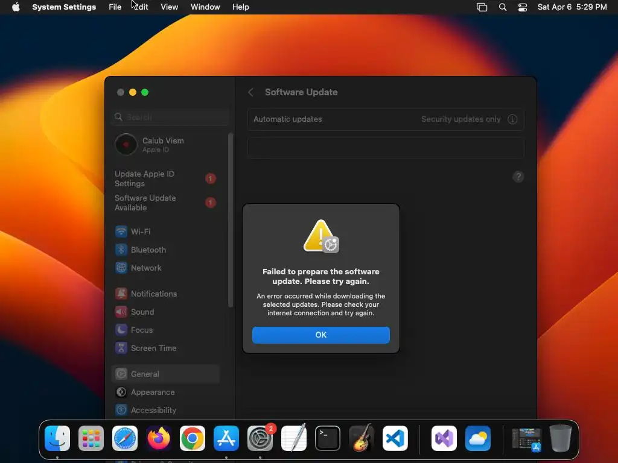Screen dimensions: 618x463
Task: Click System Settings icon in Dock
Action: (x=260, y=438)
